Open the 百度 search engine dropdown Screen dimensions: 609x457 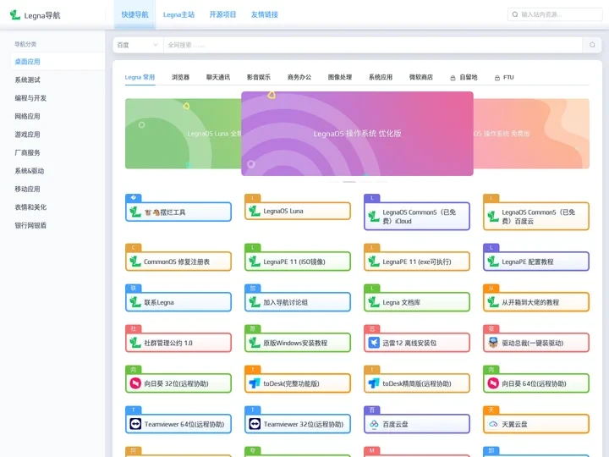pos(138,45)
